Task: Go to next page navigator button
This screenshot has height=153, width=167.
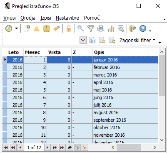Action: [55, 148]
